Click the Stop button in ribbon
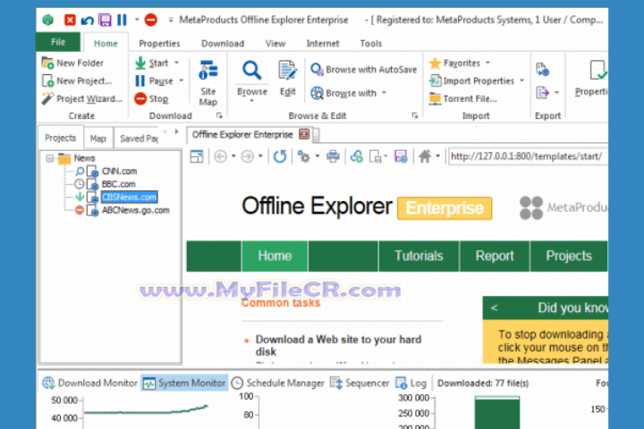The height and width of the screenshot is (429, 644). pos(151,98)
